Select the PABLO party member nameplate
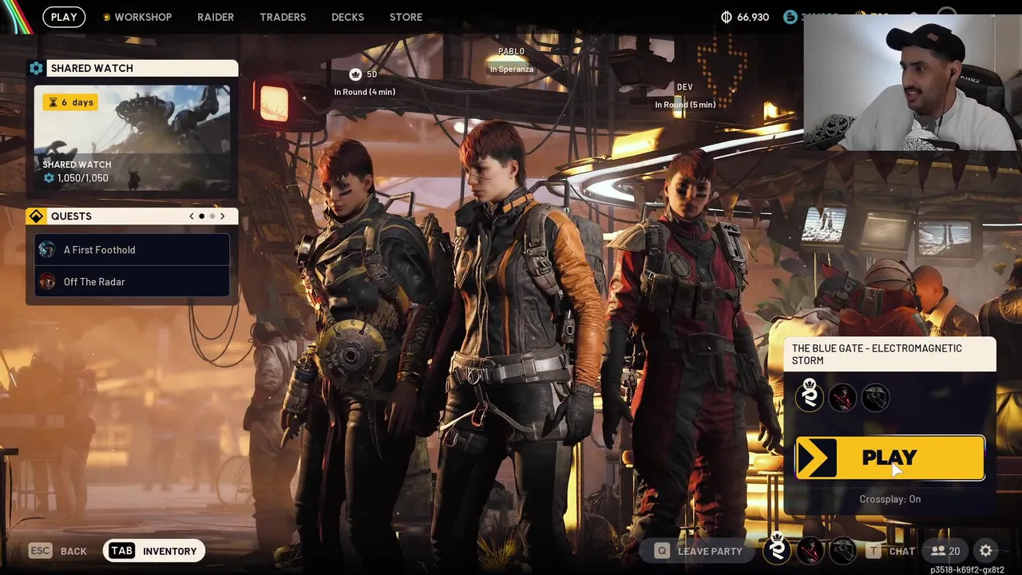This screenshot has height=575, width=1022. pos(511,52)
